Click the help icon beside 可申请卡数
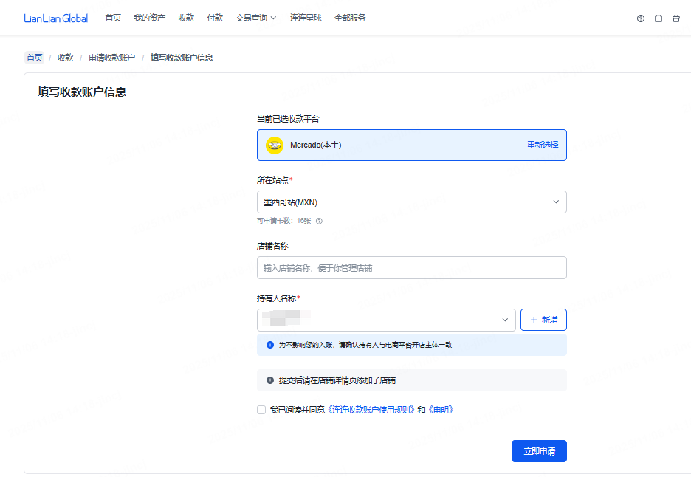 (319, 221)
